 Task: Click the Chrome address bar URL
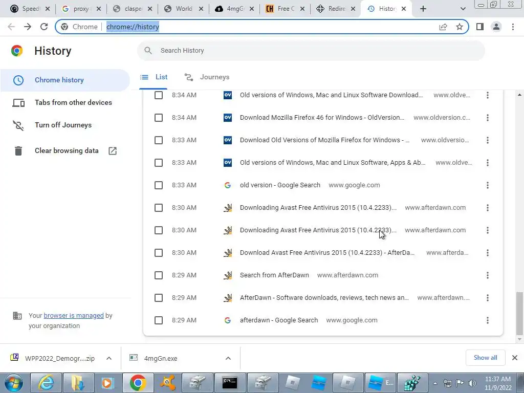pos(133,27)
